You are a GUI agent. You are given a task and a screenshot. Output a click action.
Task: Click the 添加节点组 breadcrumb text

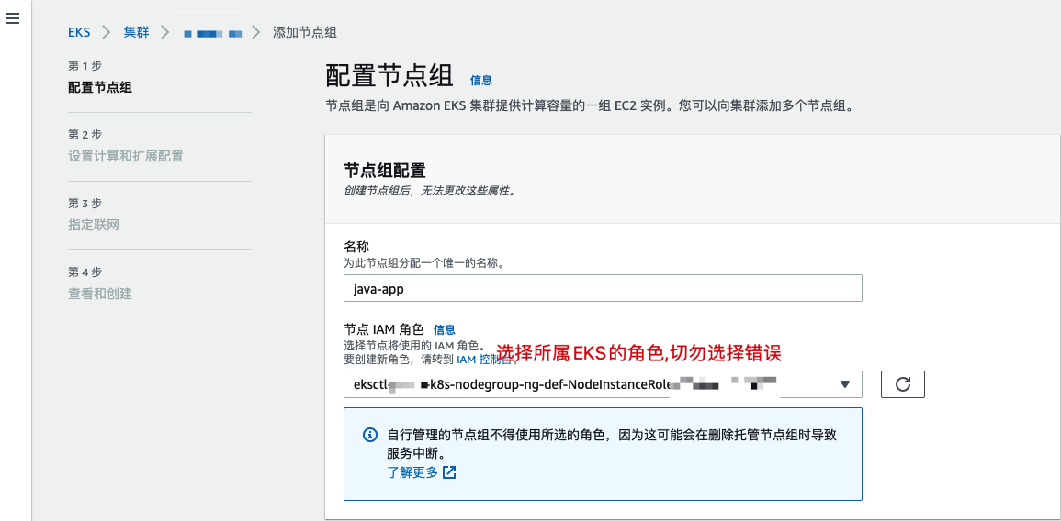[304, 32]
